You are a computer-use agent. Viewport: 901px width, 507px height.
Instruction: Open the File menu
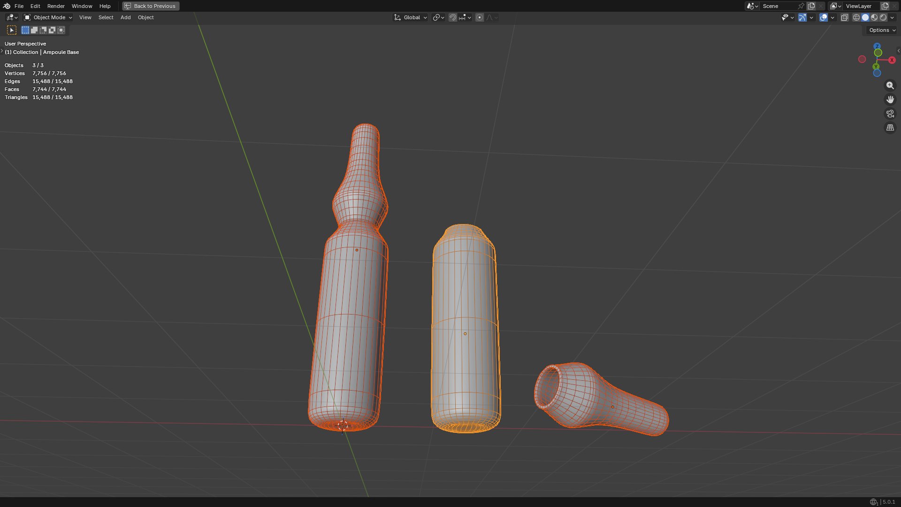(19, 6)
